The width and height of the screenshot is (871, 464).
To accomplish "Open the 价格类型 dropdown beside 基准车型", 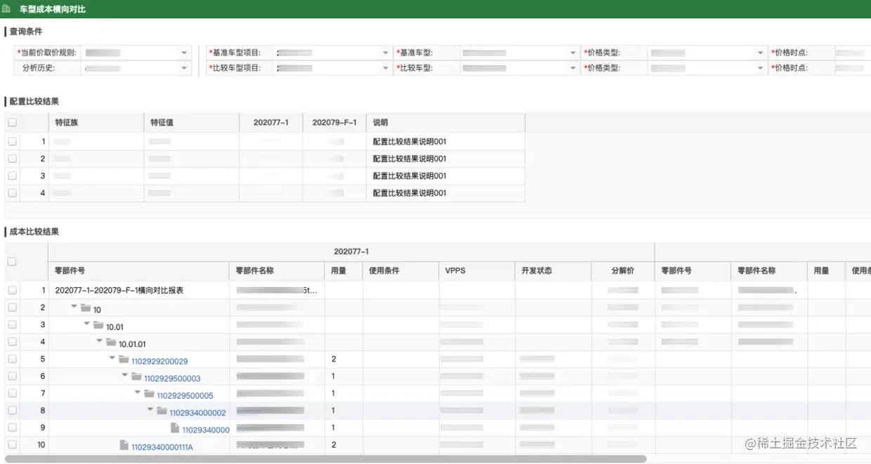I will coord(760,53).
